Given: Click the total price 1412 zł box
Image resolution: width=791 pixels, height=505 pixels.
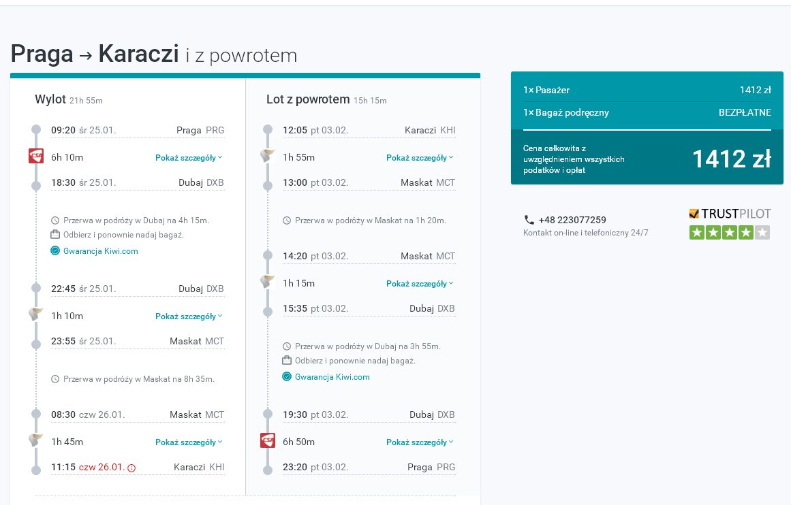Looking at the screenshot, I should (x=647, y=157).
